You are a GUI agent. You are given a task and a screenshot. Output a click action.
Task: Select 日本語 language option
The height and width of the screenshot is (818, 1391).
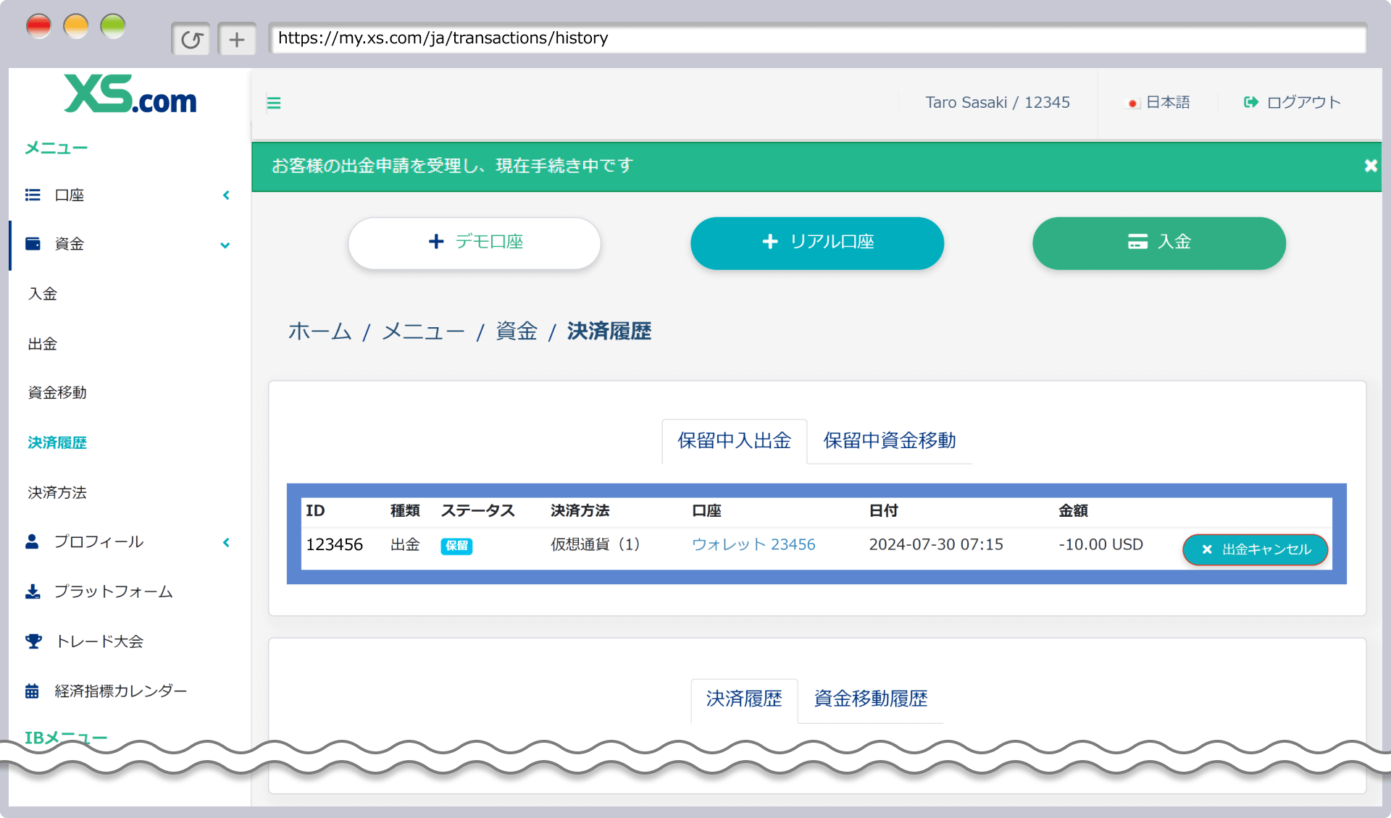pos(1167,103)
